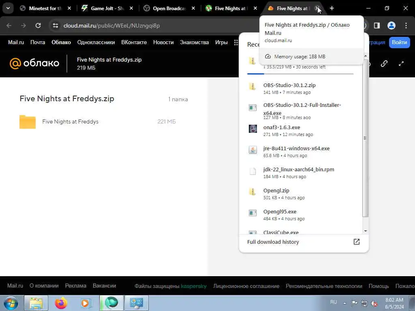This screenshot has height=311, width=415.
Task: Open ВКонтакте in top navigation
Action: click(x=134, y=42)
